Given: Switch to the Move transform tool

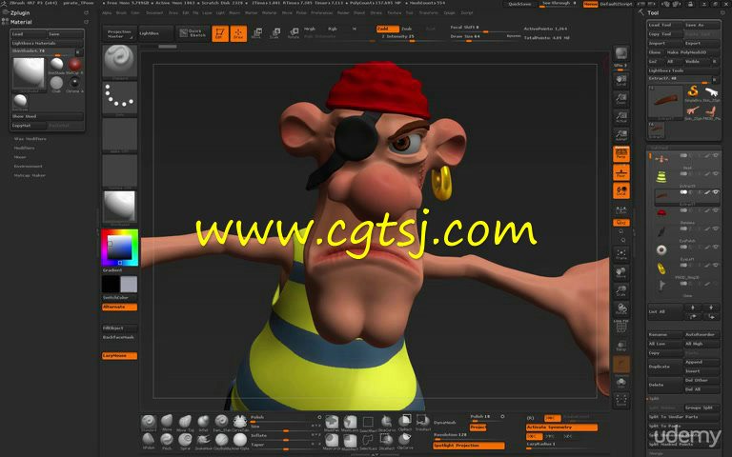Looking at the screenshot, I should tap(256, 33).
